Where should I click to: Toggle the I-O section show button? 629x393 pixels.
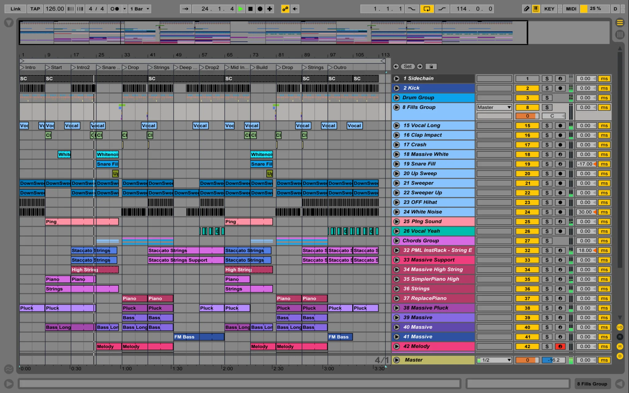(620, 327)
